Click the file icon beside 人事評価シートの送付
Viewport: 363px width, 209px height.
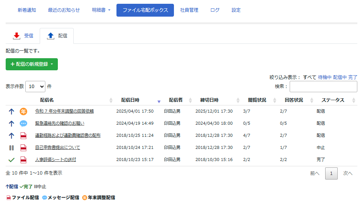tap(23, 159)
